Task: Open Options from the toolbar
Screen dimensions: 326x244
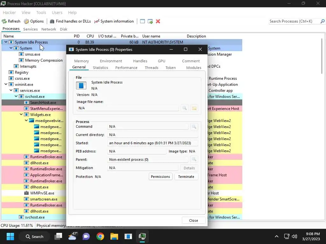Action: pos(34,21)
